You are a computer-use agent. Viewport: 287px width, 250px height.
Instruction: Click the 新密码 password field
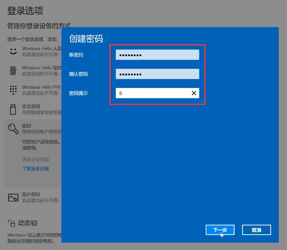point(157,55)
